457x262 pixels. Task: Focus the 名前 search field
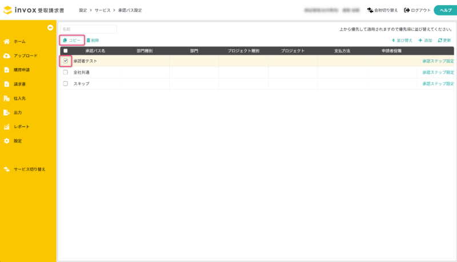[x=89, y=29]
